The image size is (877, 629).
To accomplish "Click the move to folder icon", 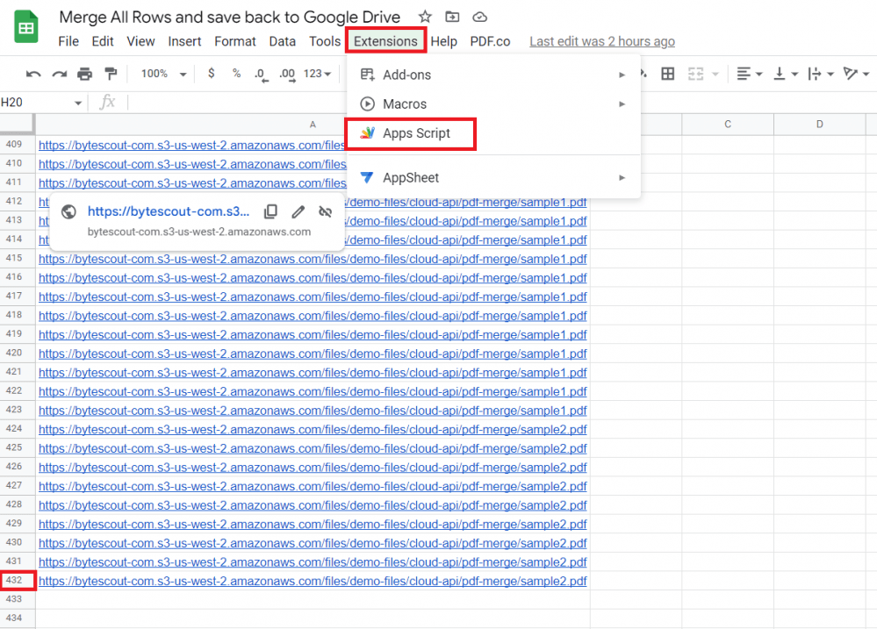I will 452,17.
